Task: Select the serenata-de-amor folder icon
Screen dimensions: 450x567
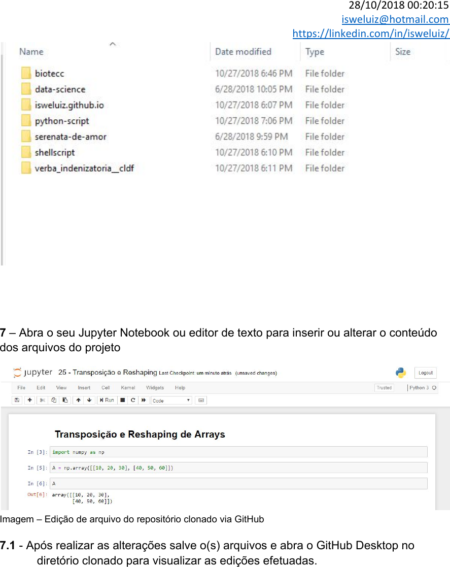Action: pyautogui.click(x=26, y=137)
